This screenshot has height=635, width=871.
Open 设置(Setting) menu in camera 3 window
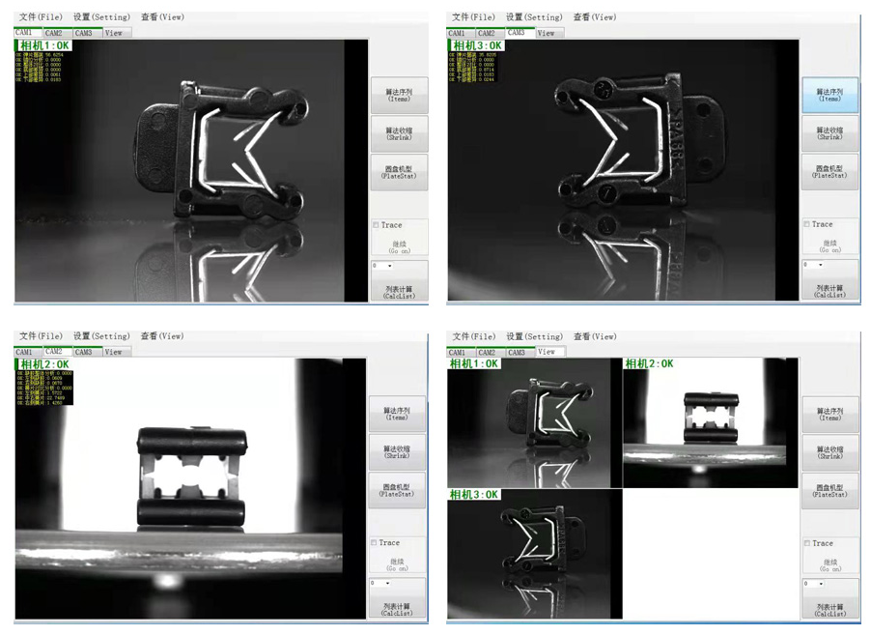coord(534,16)
